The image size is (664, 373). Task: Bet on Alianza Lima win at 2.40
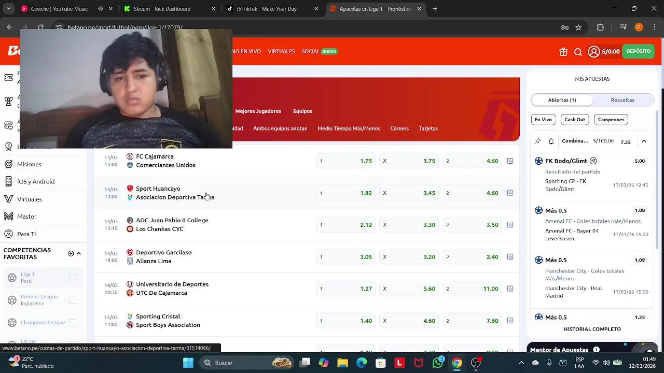point(472,257)
